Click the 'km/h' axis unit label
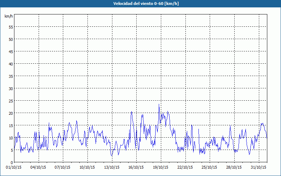The height and width of the screenshot is (176, 281). [x=8, y=16]
